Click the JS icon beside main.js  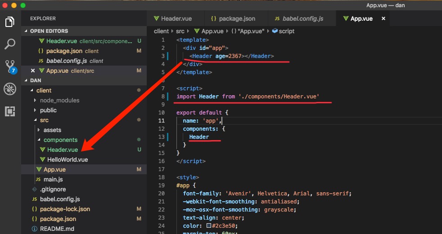[x=38, y=179]
